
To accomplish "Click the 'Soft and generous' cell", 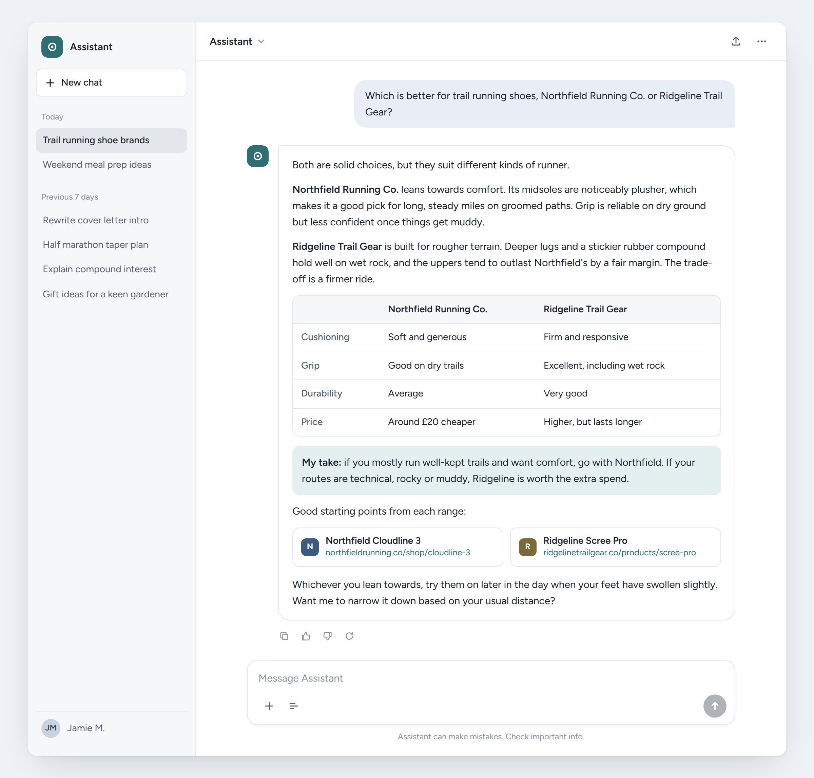I will point(427,337).
